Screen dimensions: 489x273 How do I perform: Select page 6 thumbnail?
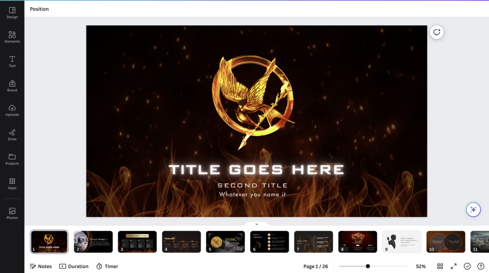click(270, 241)
